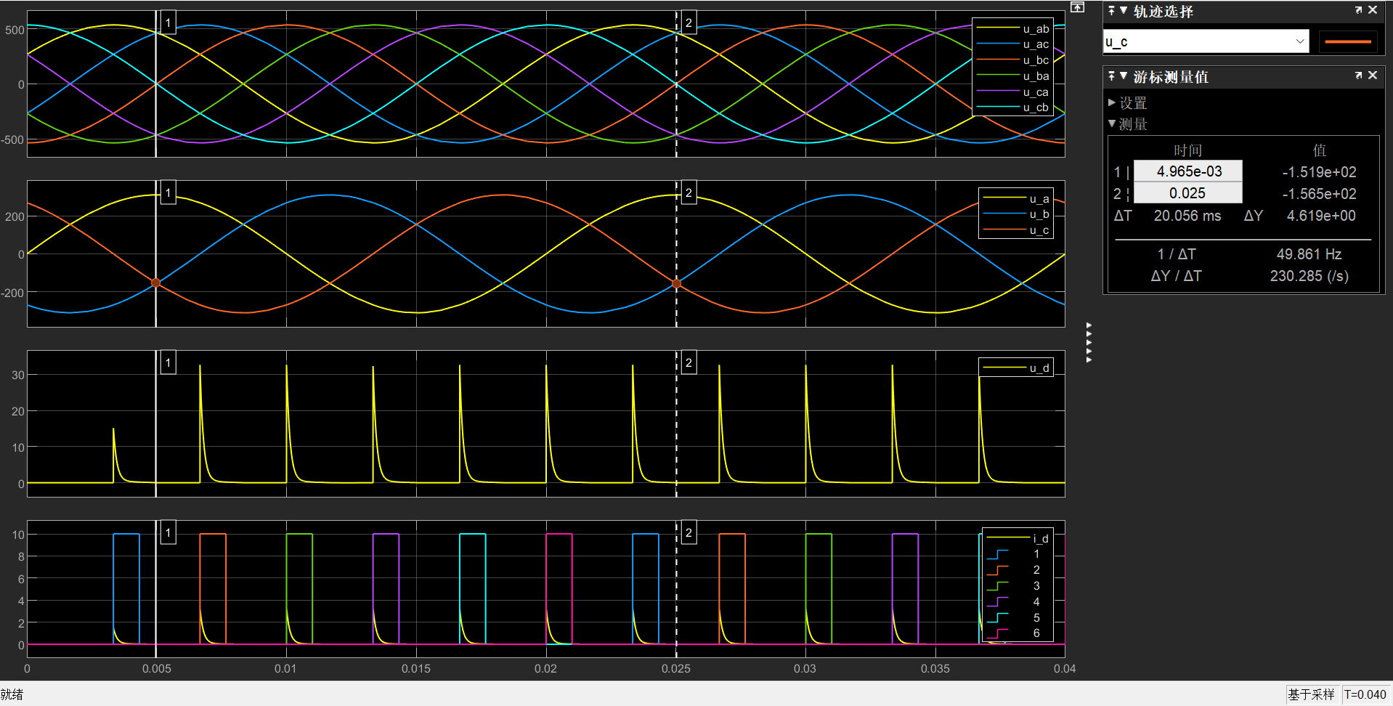This screenshot has width=1393, height=706.
Task: Collapse the 测量 section
Action: pos(1112,123)
